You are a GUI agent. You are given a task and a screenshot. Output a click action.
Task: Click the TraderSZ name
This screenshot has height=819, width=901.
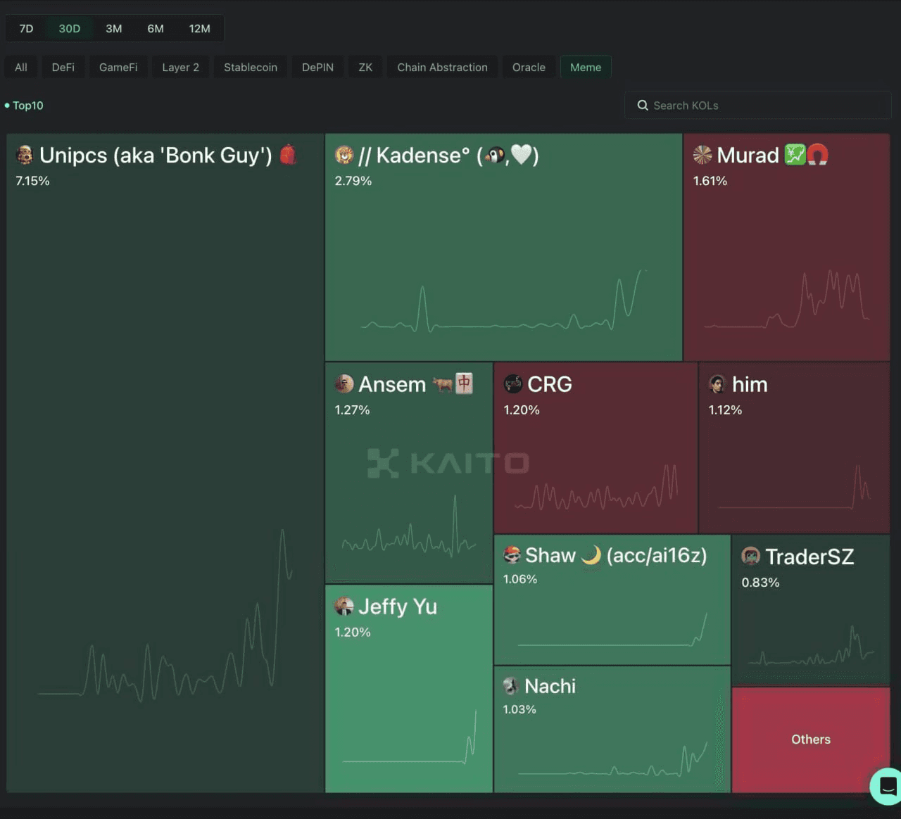click(x=809, y=557)
